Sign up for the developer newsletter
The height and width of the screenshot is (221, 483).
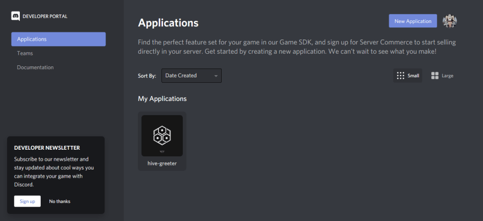[27, 201]
